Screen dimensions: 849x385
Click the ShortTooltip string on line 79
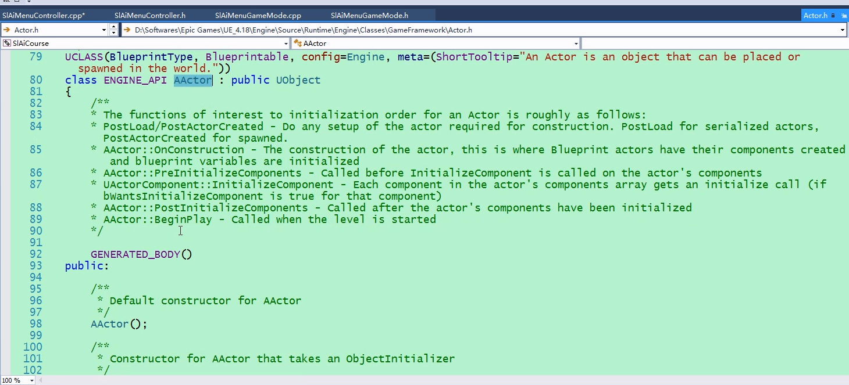(439, 63)
